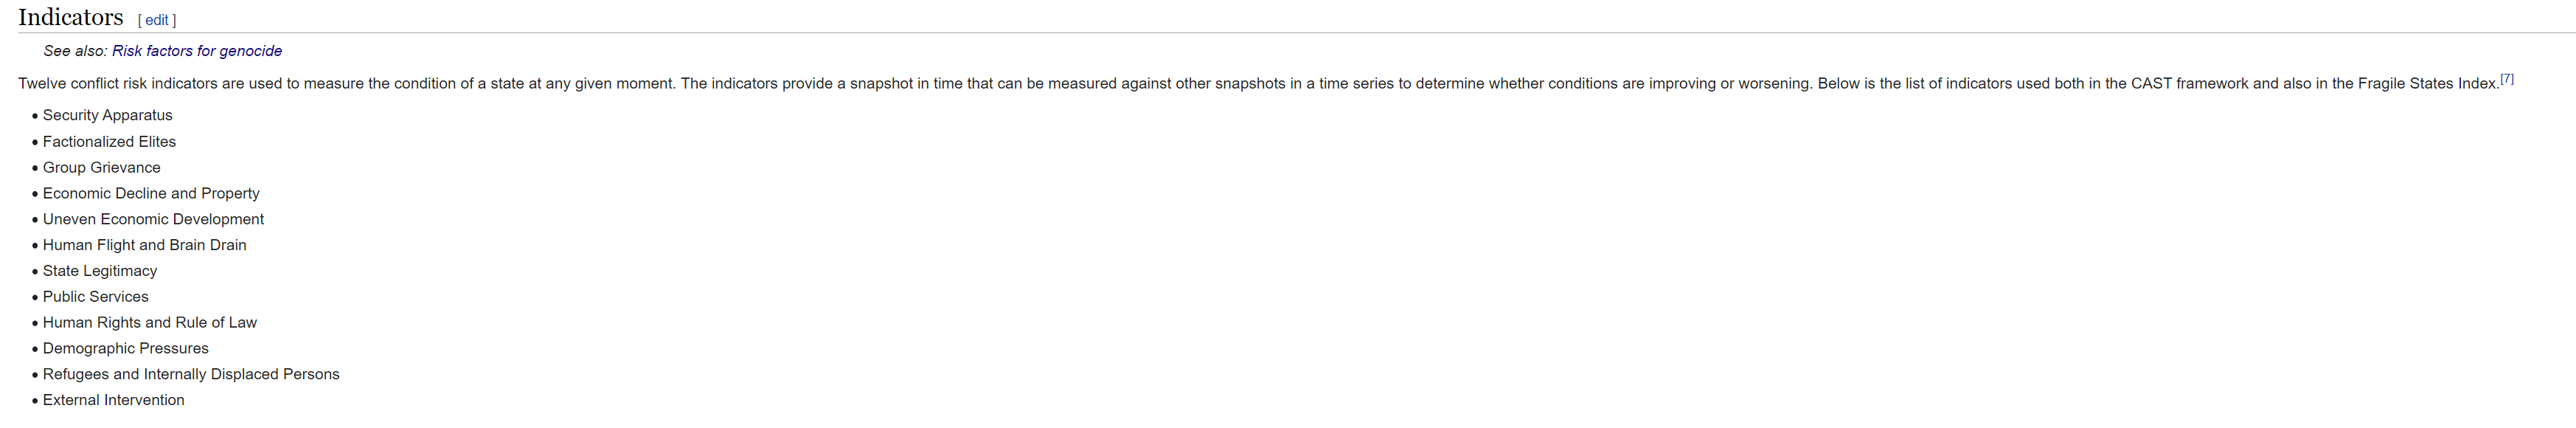Click Economic Decline and Property item
2576x428 pixels.
coord(151,194)
